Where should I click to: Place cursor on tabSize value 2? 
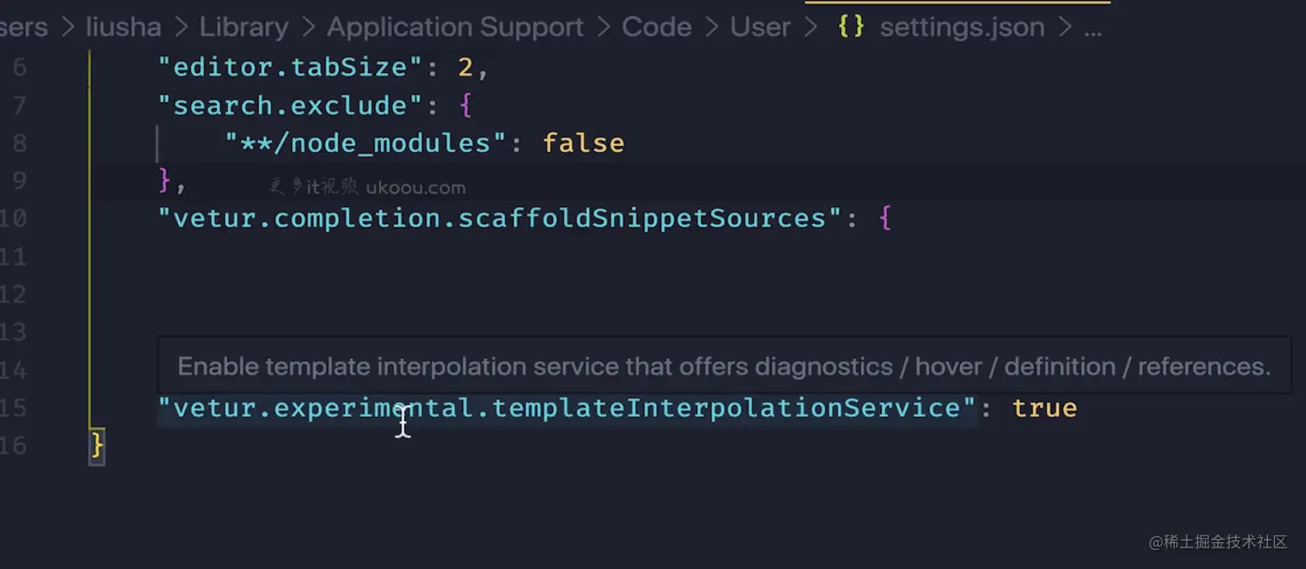pos(466,67)
